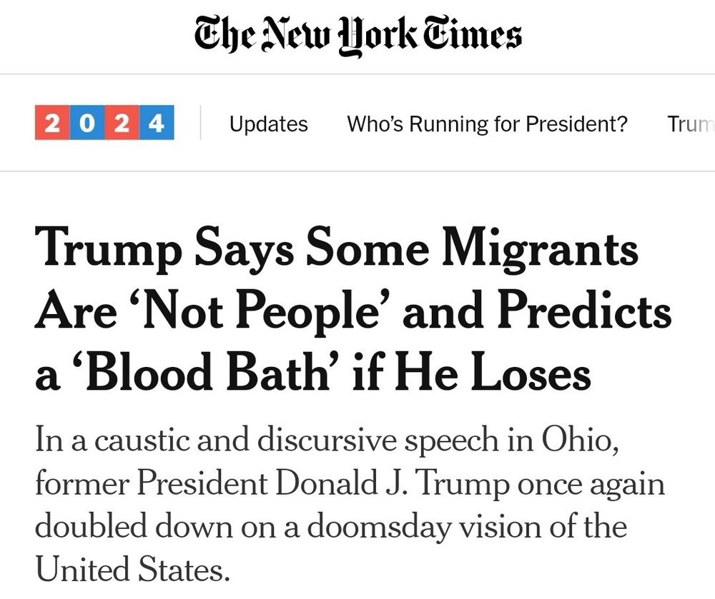Click the blue 4 digit tile
Viewport: 715px width, 599px height.
click(x=157, y=122)
